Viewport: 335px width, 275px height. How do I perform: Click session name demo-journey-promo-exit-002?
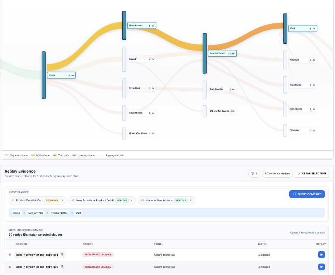[37, 267]
